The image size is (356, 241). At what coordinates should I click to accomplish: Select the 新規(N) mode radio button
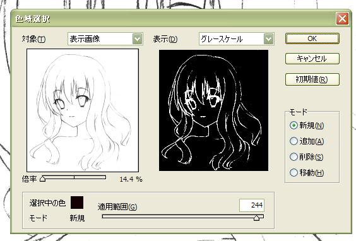294,126
